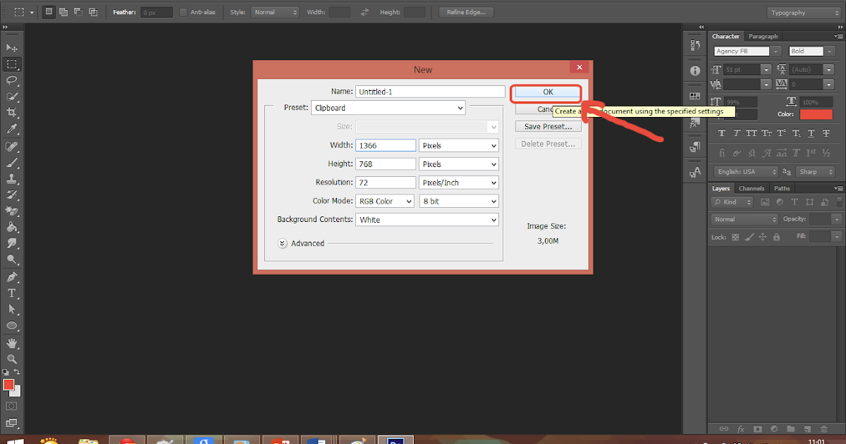
Task: Choose New selection mode button
Action: pyautogui.click(x=48, y=12)
